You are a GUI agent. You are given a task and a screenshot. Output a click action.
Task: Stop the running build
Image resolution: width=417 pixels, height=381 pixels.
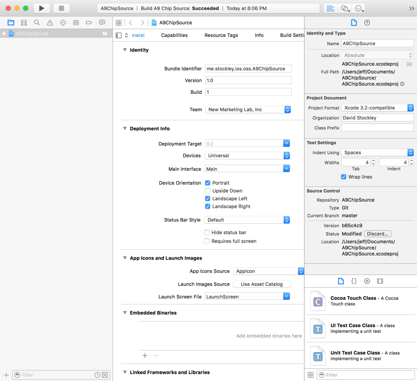click(61, 8)
